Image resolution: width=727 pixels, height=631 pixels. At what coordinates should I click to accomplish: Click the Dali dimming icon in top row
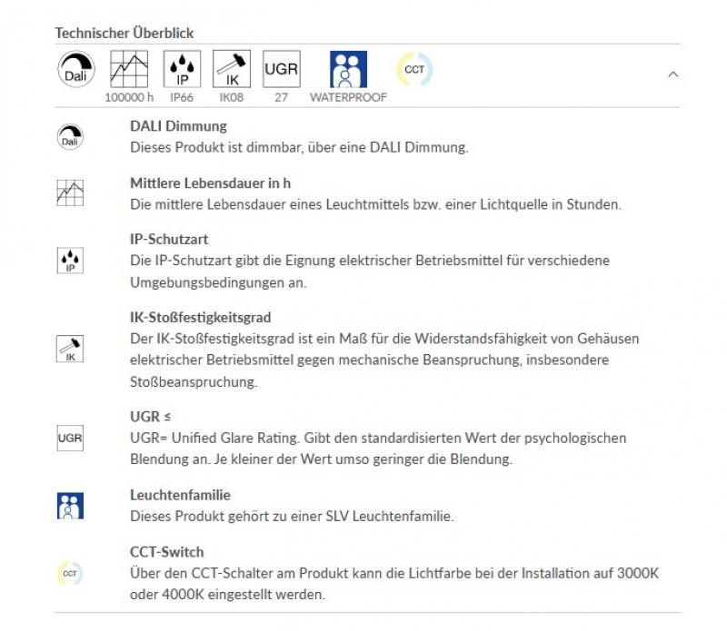tap(76, 69)
